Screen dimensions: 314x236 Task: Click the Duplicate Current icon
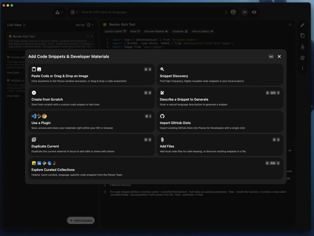click(x=34, y=139)
